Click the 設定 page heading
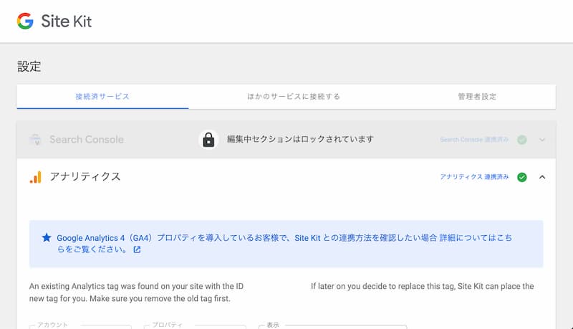573x329 pixels. pyautogui.click(x=29, y=67)
